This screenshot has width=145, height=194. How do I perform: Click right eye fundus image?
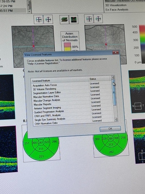(105, 44)
